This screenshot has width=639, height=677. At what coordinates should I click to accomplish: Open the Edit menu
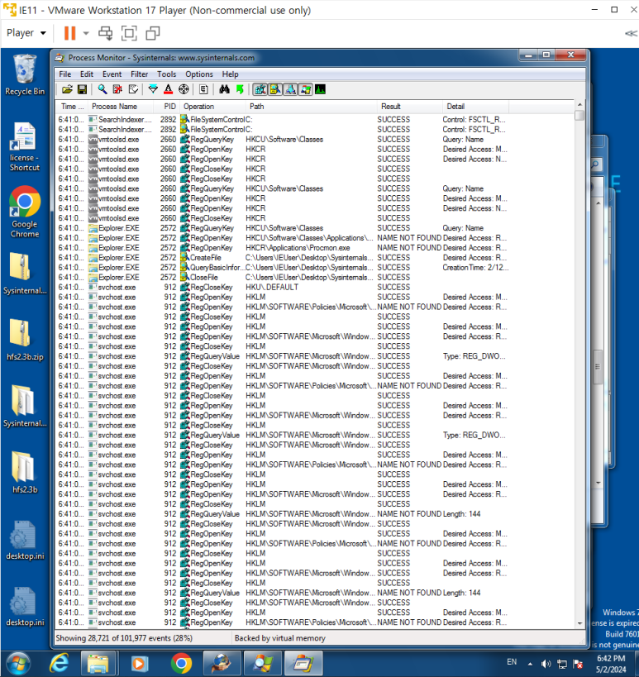[x=86, y=74]
